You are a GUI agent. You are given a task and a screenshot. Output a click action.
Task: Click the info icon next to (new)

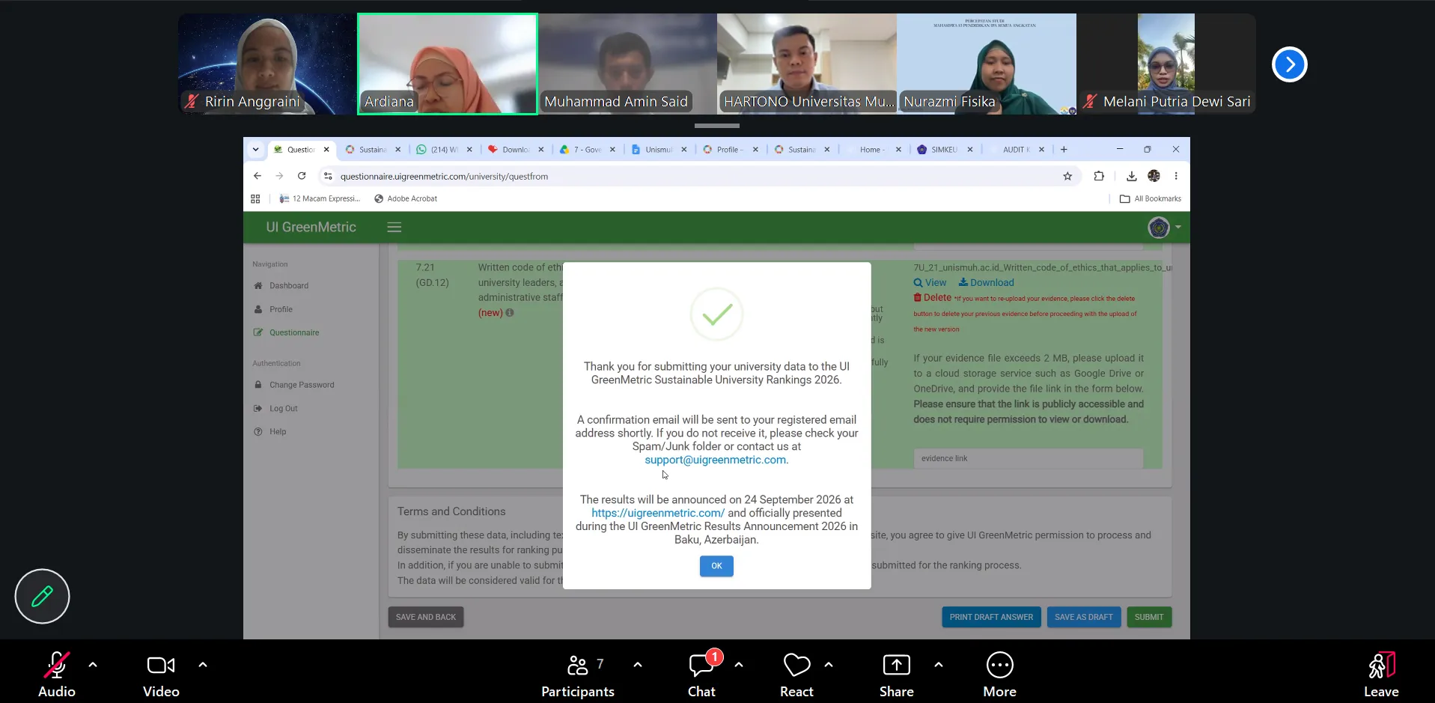(510, 313)
